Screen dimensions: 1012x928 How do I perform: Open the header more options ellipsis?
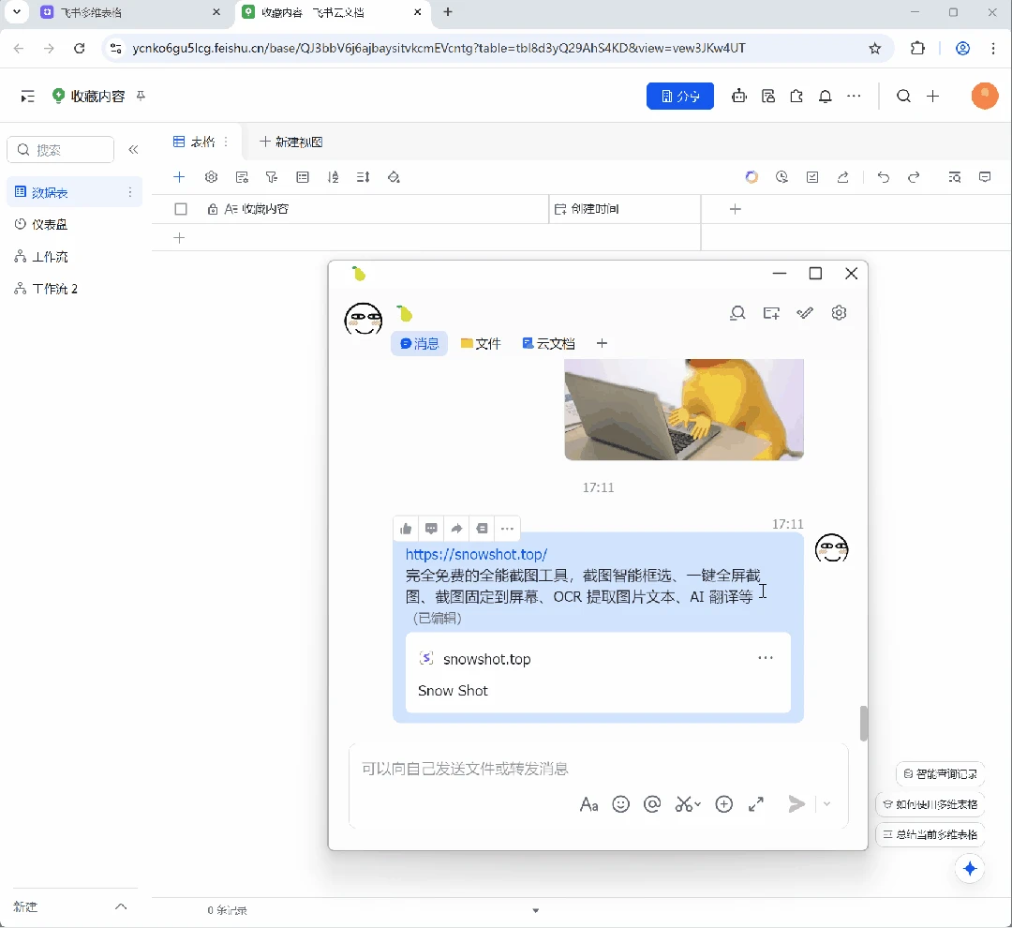[x=854, y=97]
